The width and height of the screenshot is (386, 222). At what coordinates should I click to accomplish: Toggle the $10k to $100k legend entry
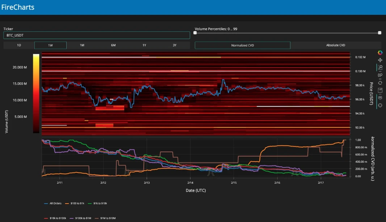(55, 218)
